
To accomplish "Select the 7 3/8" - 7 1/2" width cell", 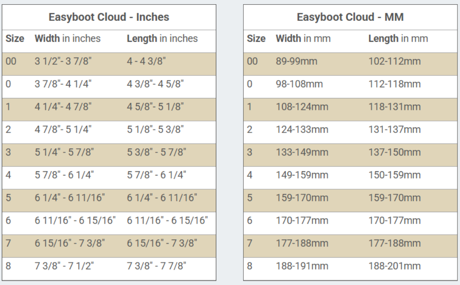I will point(64,266).
